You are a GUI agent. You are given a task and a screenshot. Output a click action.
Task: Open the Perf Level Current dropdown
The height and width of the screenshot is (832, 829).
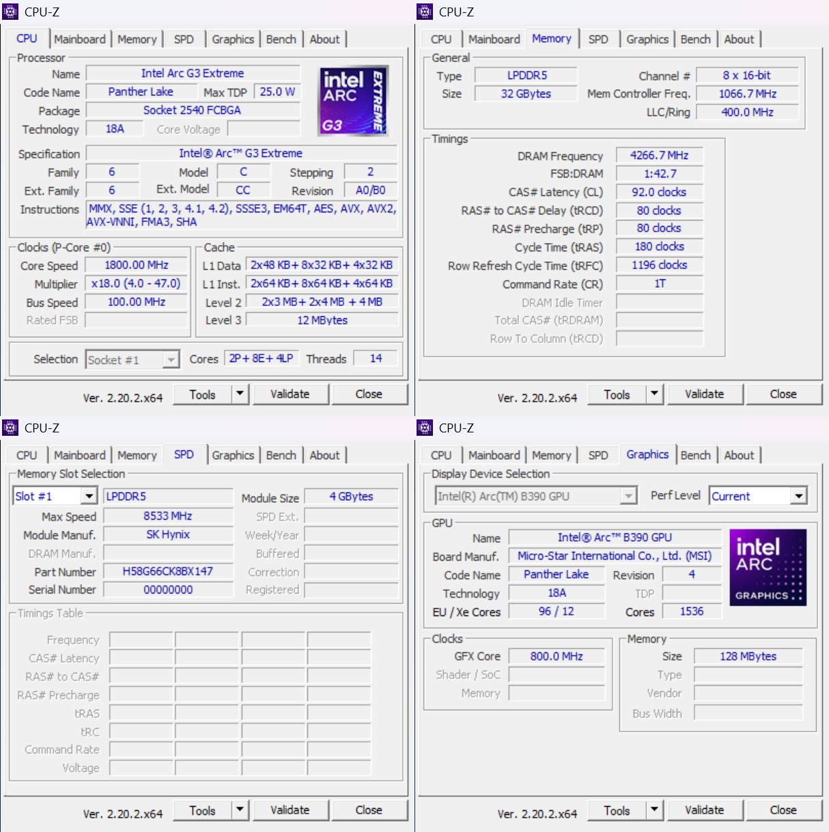click(799, 496)
